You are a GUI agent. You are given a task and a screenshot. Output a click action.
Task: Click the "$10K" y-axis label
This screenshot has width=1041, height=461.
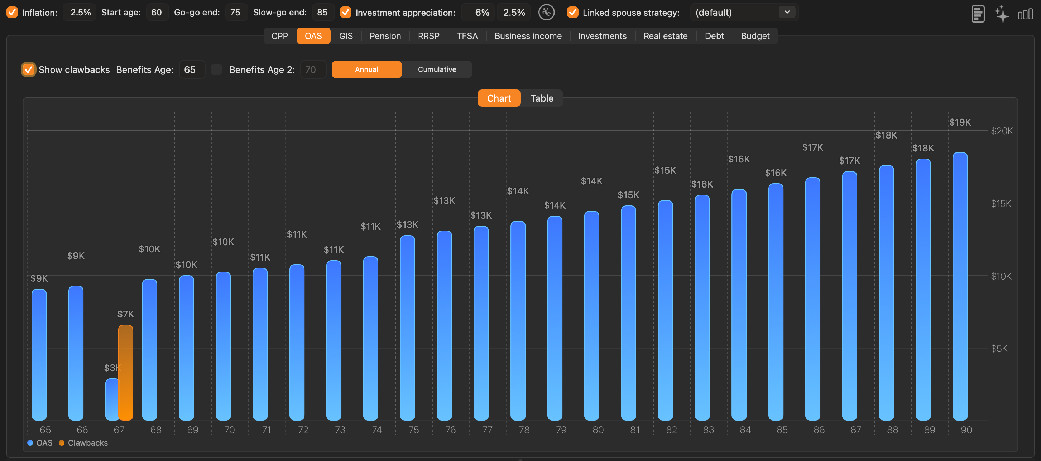[1001, 276]
